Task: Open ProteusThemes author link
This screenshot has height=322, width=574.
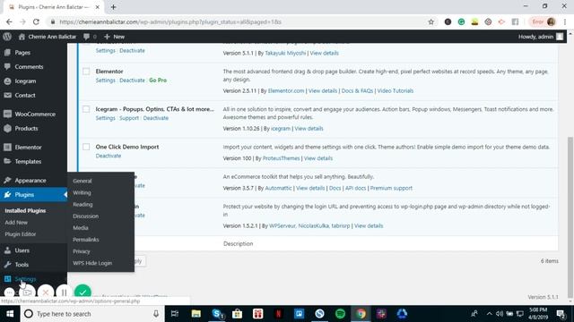Action: (281, 158)
